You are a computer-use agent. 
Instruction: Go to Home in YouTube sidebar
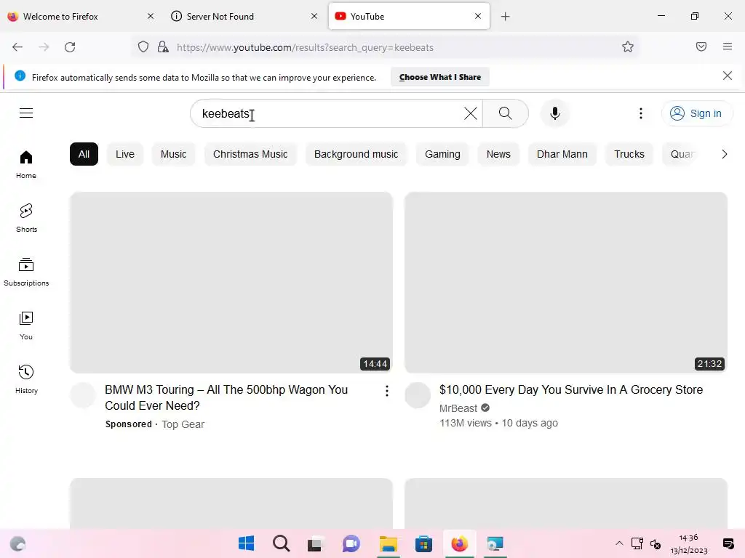click(26, 165)
